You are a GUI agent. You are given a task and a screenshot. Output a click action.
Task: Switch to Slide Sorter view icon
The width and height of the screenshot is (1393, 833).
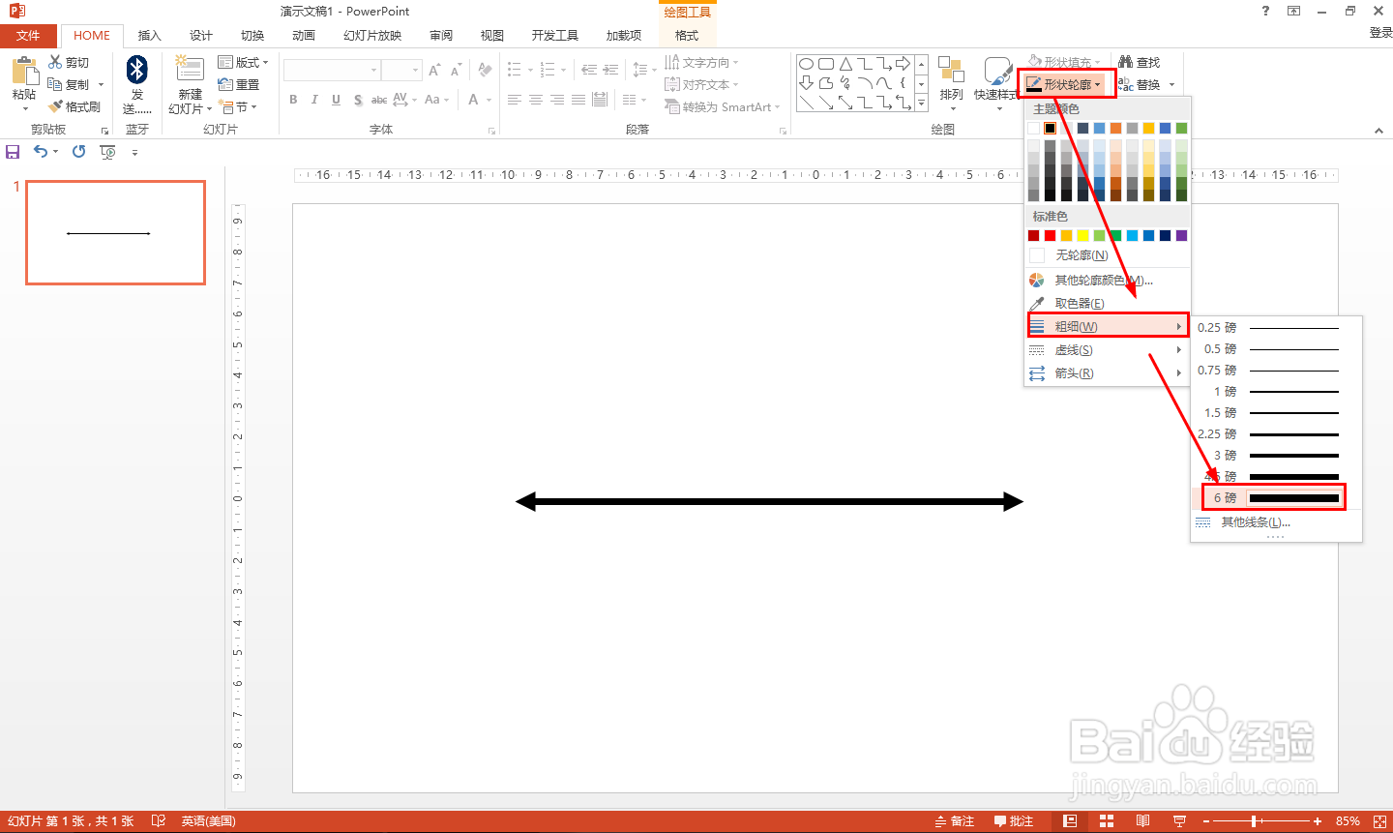click(x=1107, y=821)
